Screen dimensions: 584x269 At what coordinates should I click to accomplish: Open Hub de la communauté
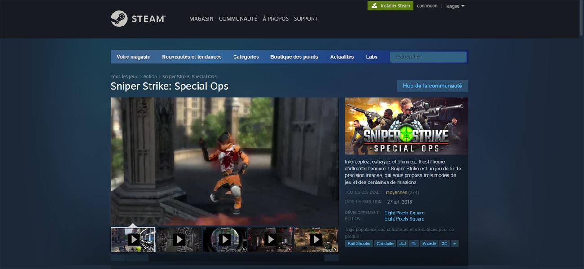(432, 86)
